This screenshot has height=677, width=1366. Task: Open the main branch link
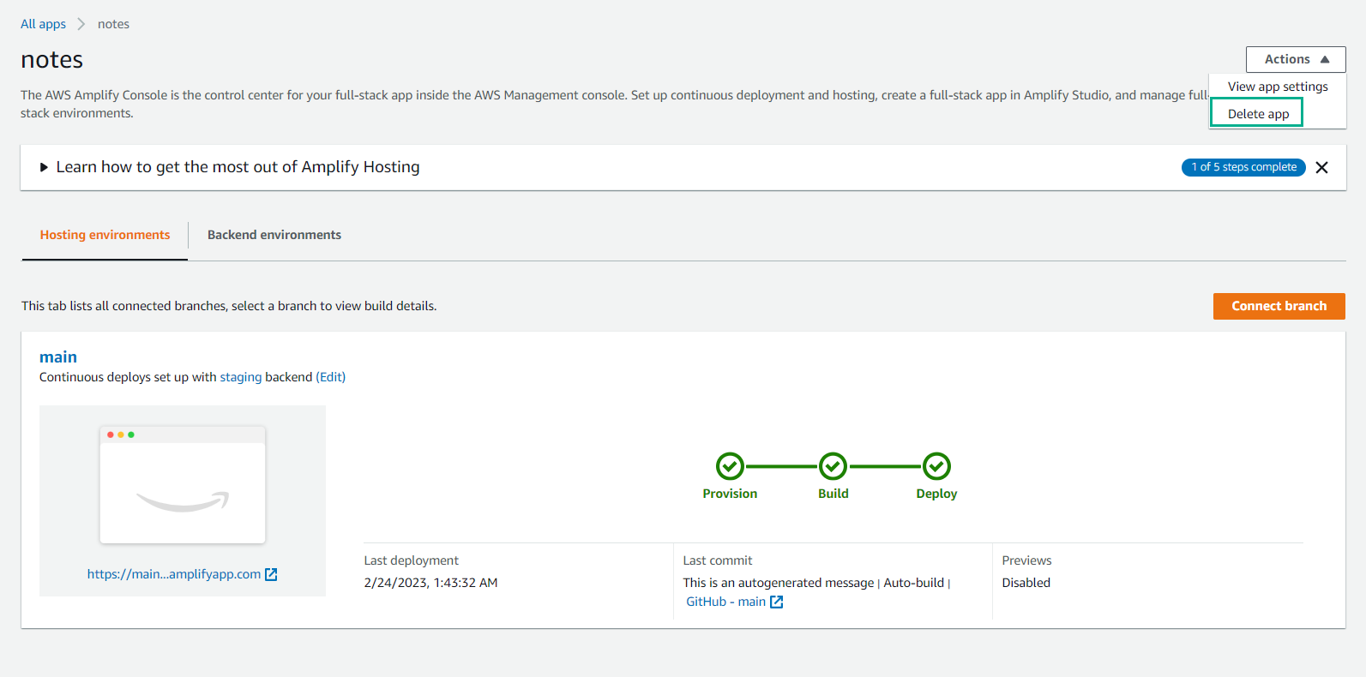click(58, 356)
